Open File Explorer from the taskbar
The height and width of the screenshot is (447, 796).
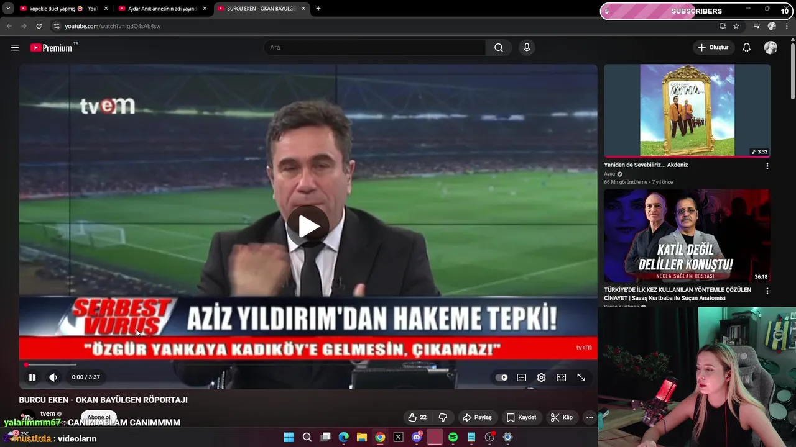point(362,438)
